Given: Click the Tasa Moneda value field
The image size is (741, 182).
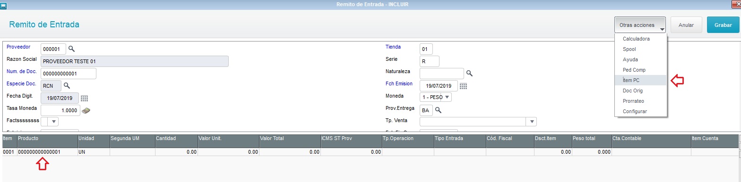Looking at the screenshot, I should point(60,110).
